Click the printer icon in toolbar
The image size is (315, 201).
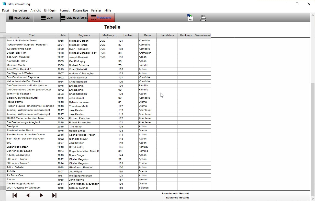click(x=203, y=18)
